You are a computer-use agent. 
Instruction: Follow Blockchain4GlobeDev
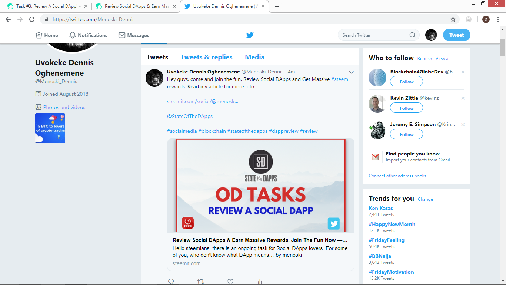[x=406, y=82]
